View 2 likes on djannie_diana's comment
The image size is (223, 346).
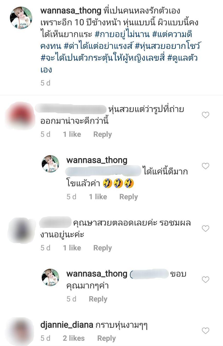pos(74,338)
